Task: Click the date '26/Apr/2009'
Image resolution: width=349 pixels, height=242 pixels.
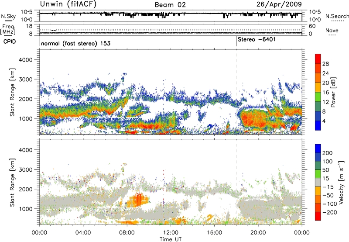Action: (x=279, y=4)
